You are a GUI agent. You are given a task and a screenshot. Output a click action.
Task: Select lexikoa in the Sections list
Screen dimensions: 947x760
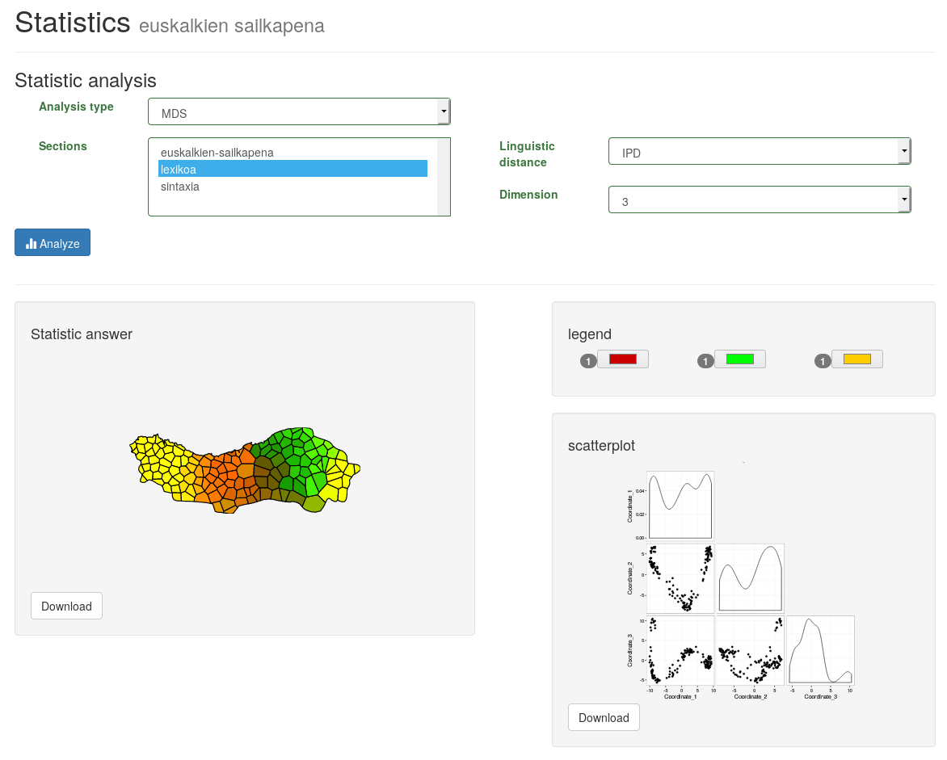coord(293,169)
